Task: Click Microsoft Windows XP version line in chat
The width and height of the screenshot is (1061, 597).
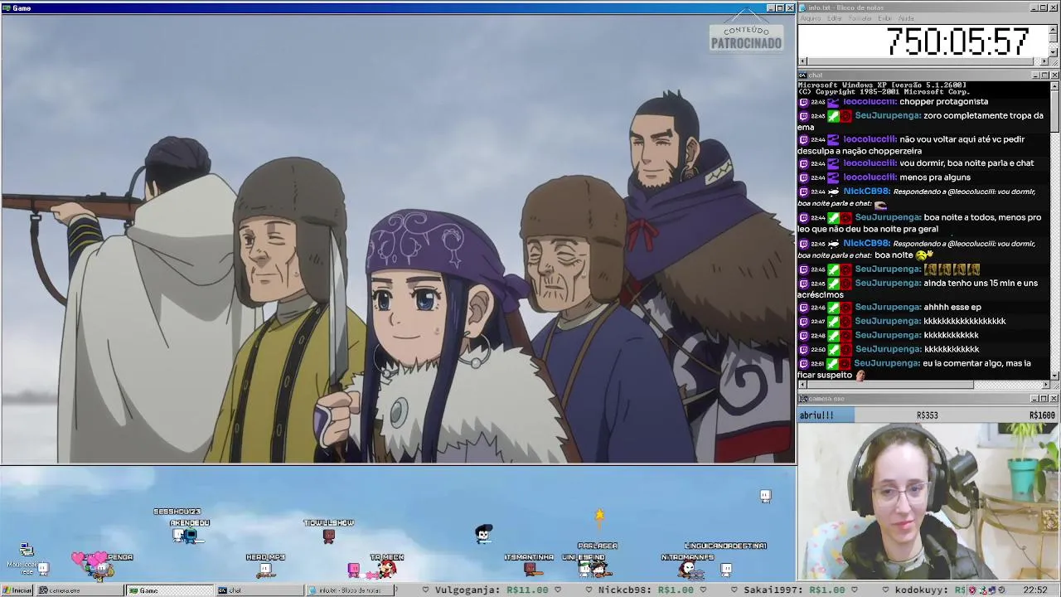Action: coord(882,85)
